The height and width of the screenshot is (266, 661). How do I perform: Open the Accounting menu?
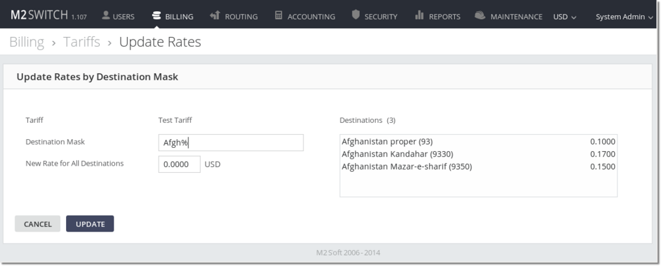coord(311,17)
